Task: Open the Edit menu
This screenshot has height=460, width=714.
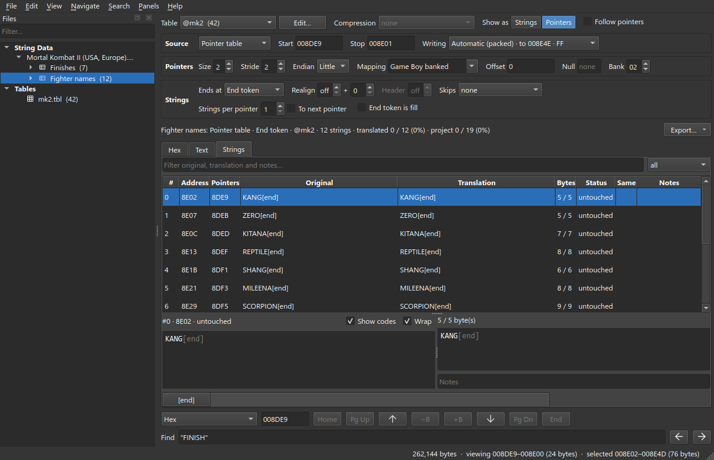Action: [31, 6]
